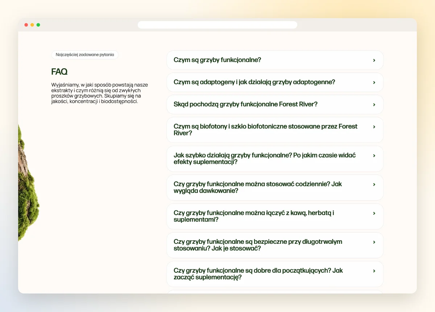Minimize the window with yellow button
The image size is (435, 312).
click(32, 25)
